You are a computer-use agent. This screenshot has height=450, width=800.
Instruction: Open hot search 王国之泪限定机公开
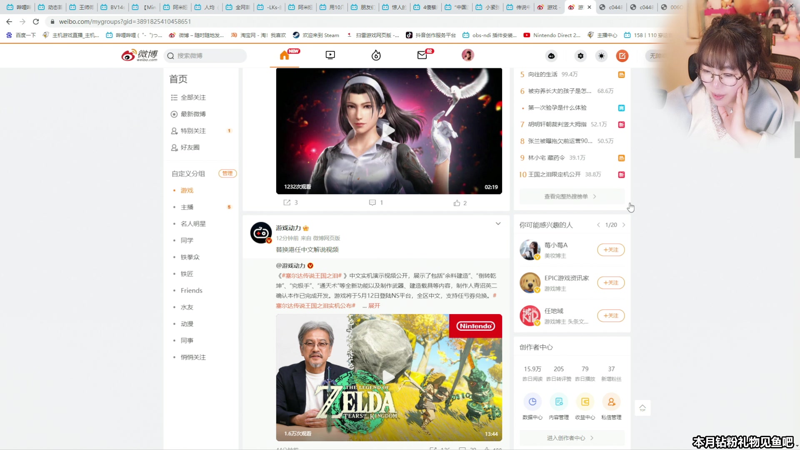pos(554,174)
